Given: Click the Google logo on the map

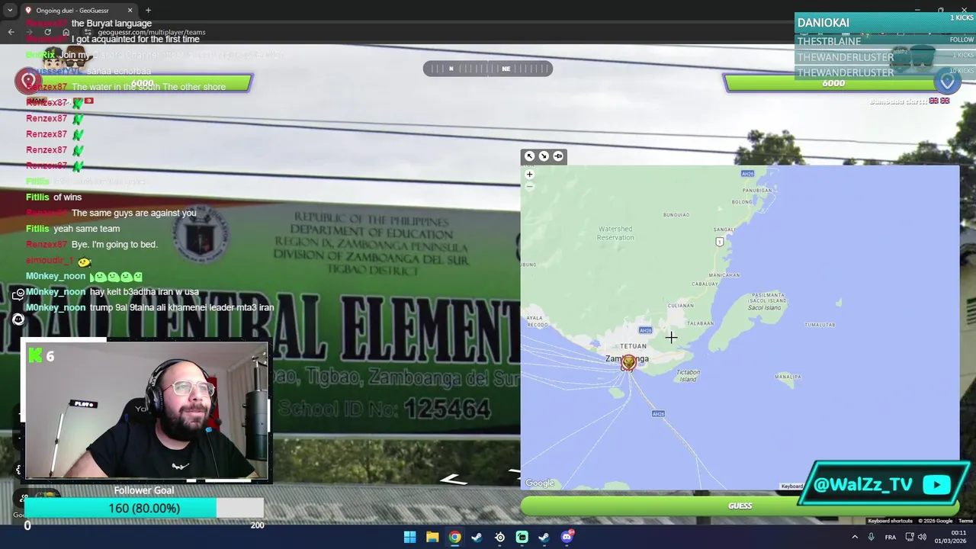Looking at the screenshot, I should (540, 483).
